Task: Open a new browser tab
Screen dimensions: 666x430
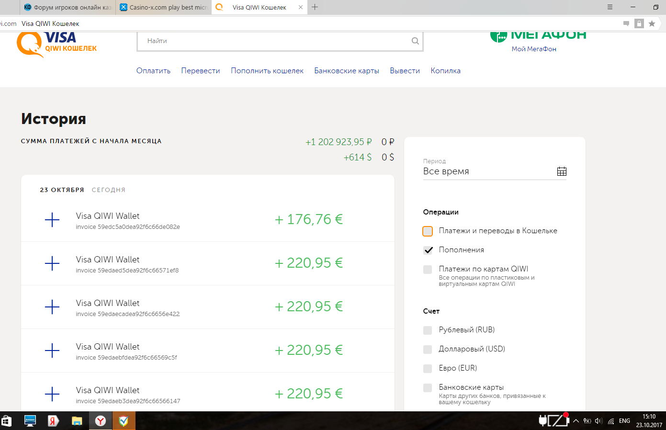Action: pyautogui.click(x=315, y=7)
